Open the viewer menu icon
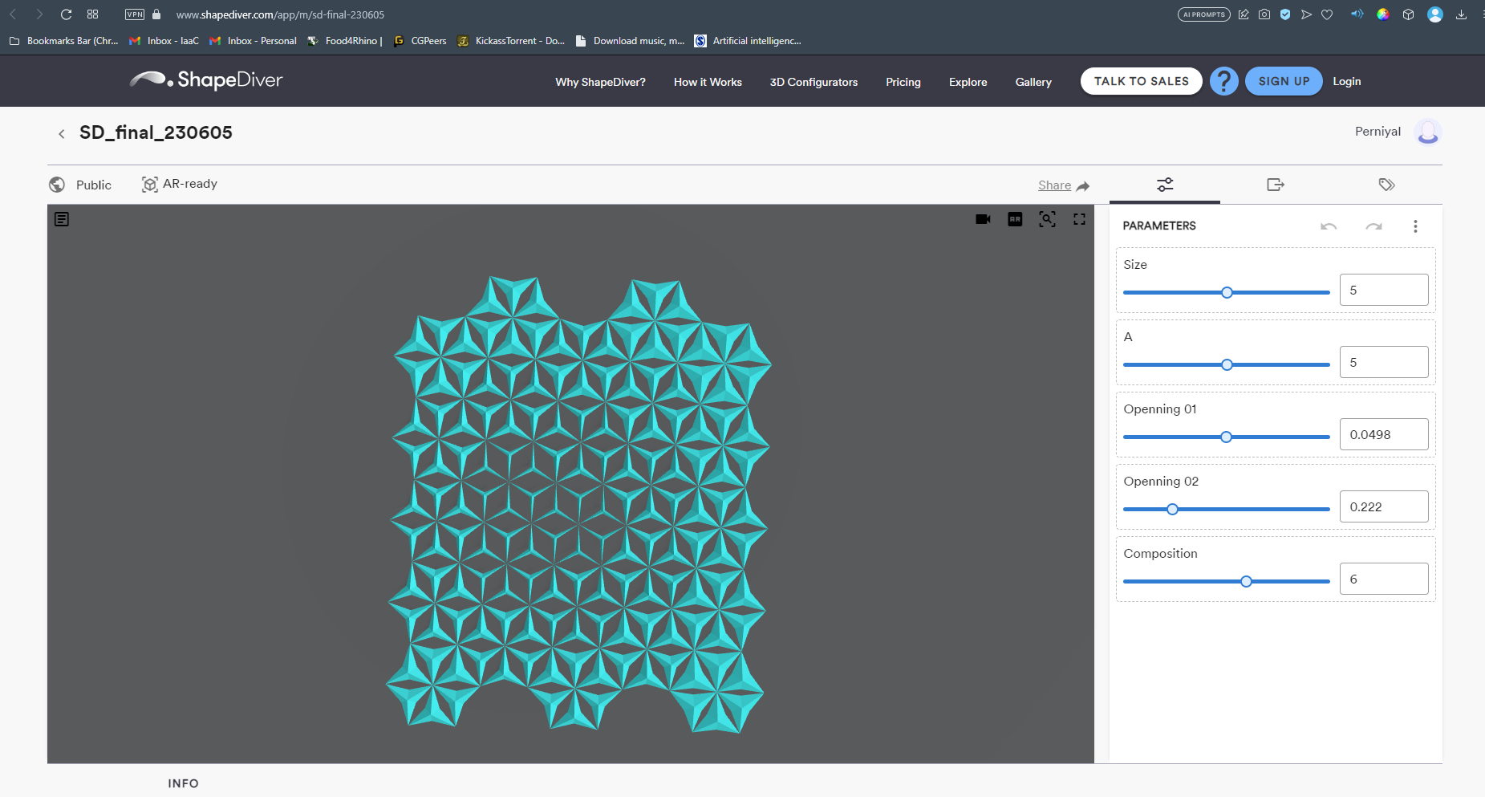This screenshot has width=1485, height=797. [62, 218]
